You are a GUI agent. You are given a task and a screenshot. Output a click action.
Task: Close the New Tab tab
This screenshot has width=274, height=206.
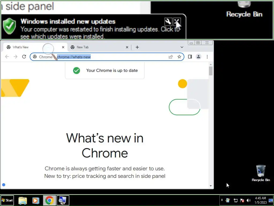point(127,47)
